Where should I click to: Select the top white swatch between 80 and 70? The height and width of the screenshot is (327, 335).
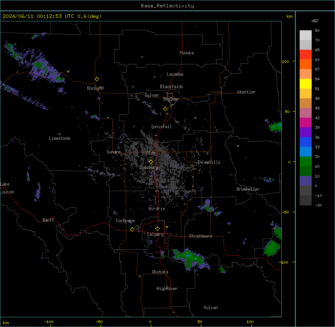(x=305, y=35)
